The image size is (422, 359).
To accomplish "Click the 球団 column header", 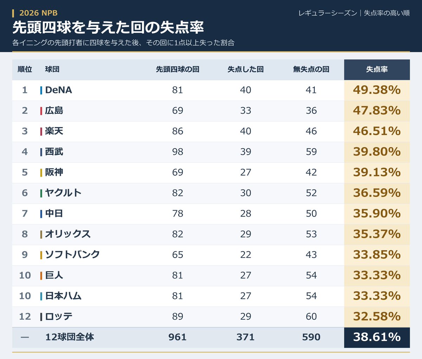I will [52, 69].
